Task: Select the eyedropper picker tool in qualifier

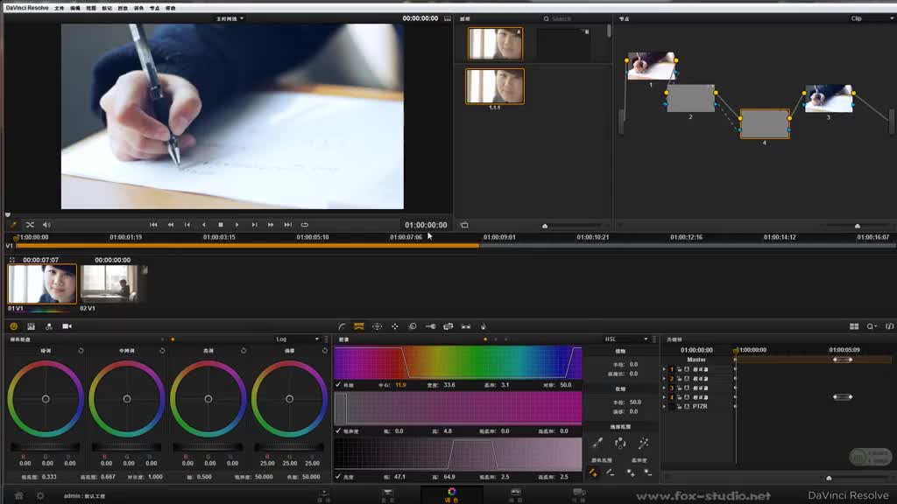Action: (597, 444)
